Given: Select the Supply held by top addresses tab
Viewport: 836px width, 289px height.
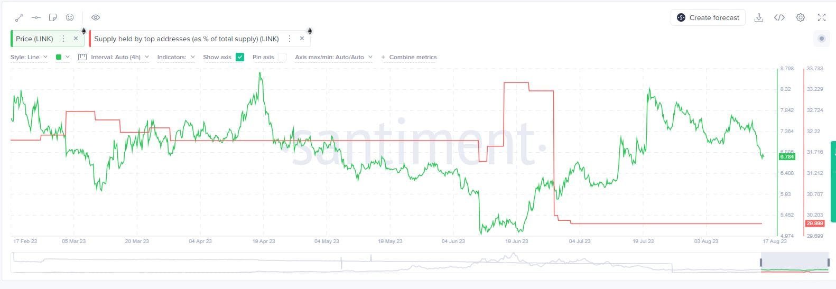Looking at the screenshot, I should (x=186, y=39).
